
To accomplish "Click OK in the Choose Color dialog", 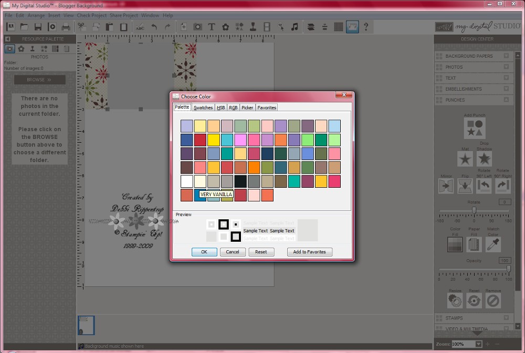I will [204, 252].
